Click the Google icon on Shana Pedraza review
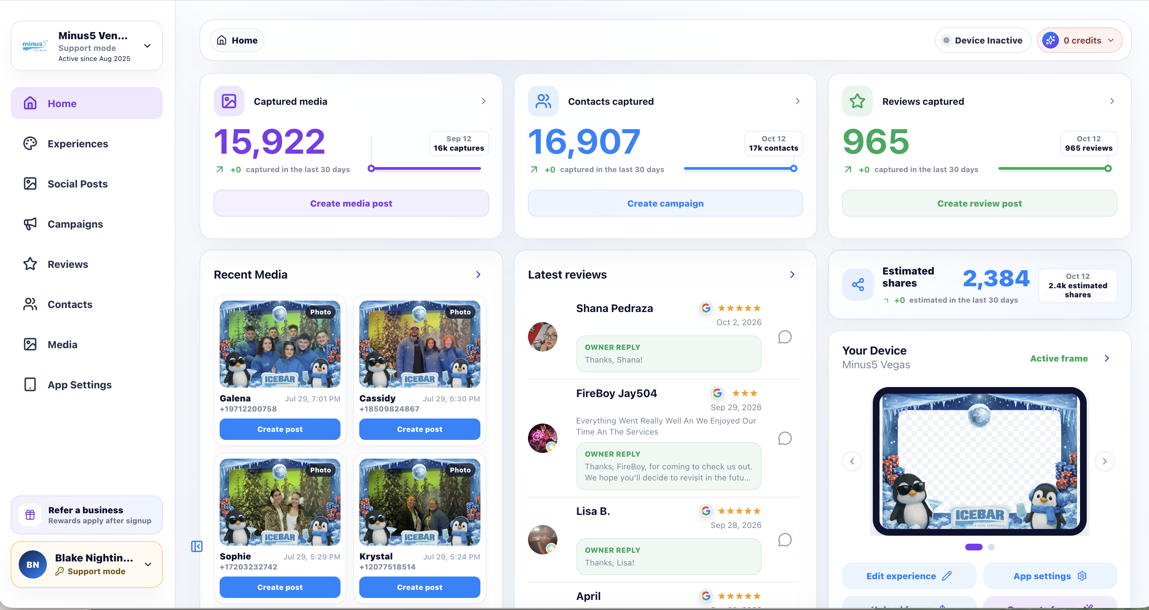 coord(706,308)
